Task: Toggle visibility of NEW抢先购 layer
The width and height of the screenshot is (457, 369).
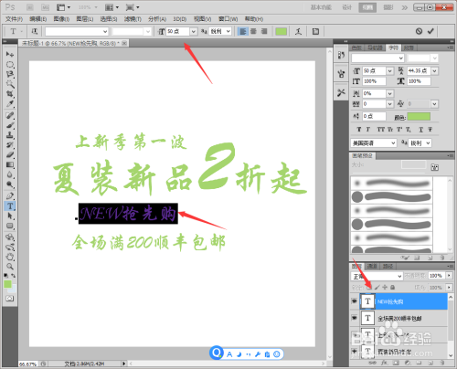Action: click(x=354, y=301)
